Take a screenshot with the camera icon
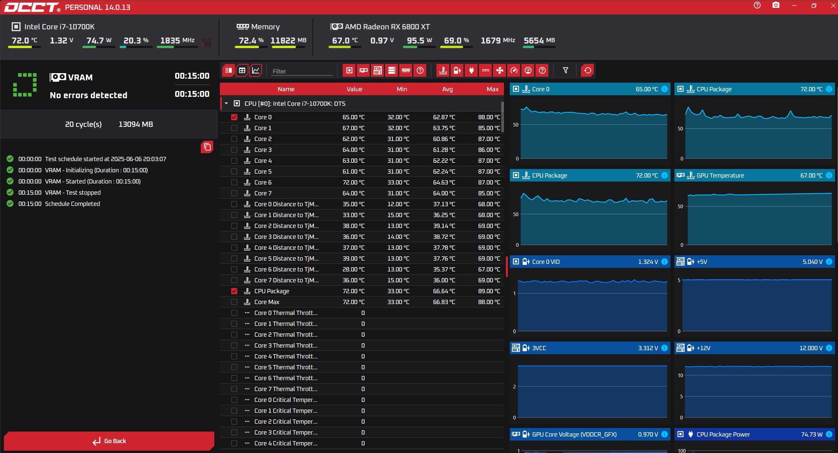The height and width of the screenshot is (453, 838). tap(776, 5)
